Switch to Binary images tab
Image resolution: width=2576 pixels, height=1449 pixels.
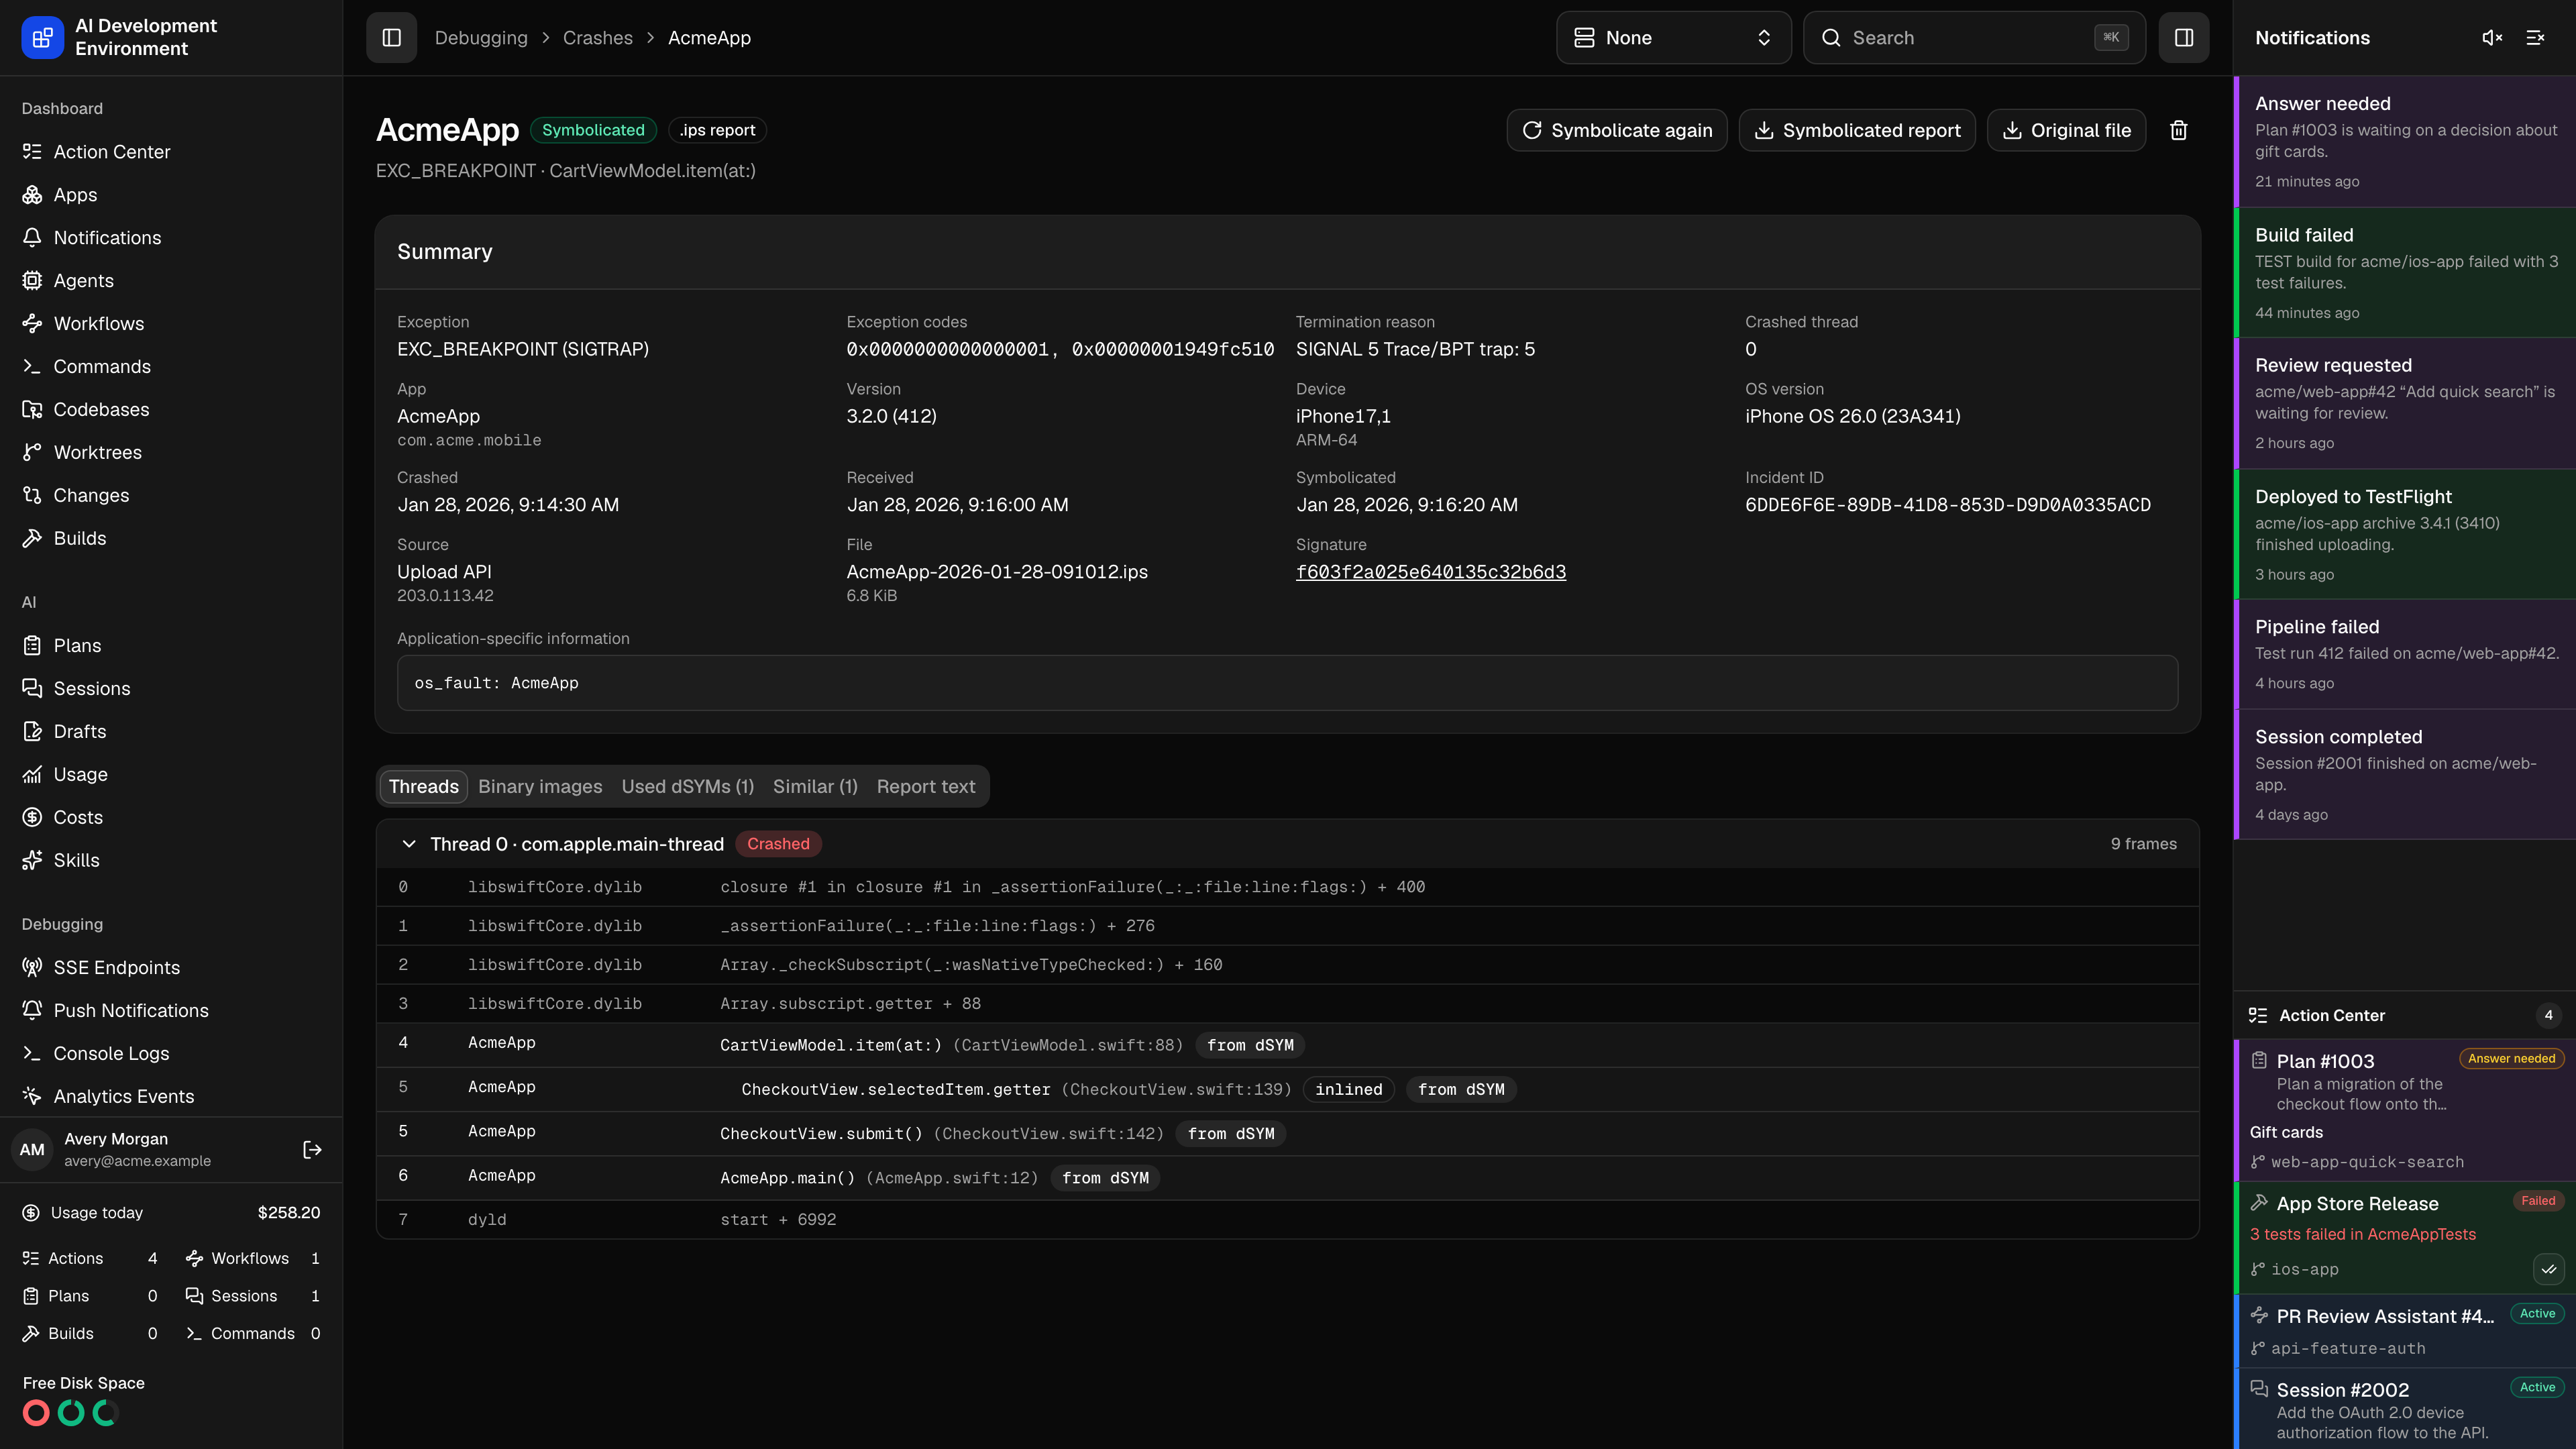(540, 786)
